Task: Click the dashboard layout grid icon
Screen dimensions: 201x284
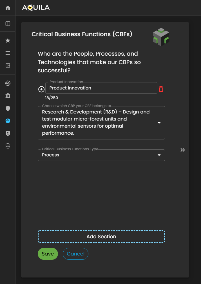Action: pos(8,65)
